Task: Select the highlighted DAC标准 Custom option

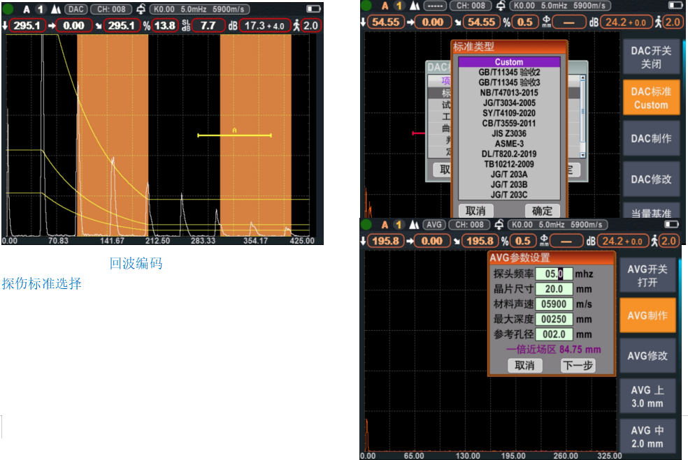Action: pos(651,98)
